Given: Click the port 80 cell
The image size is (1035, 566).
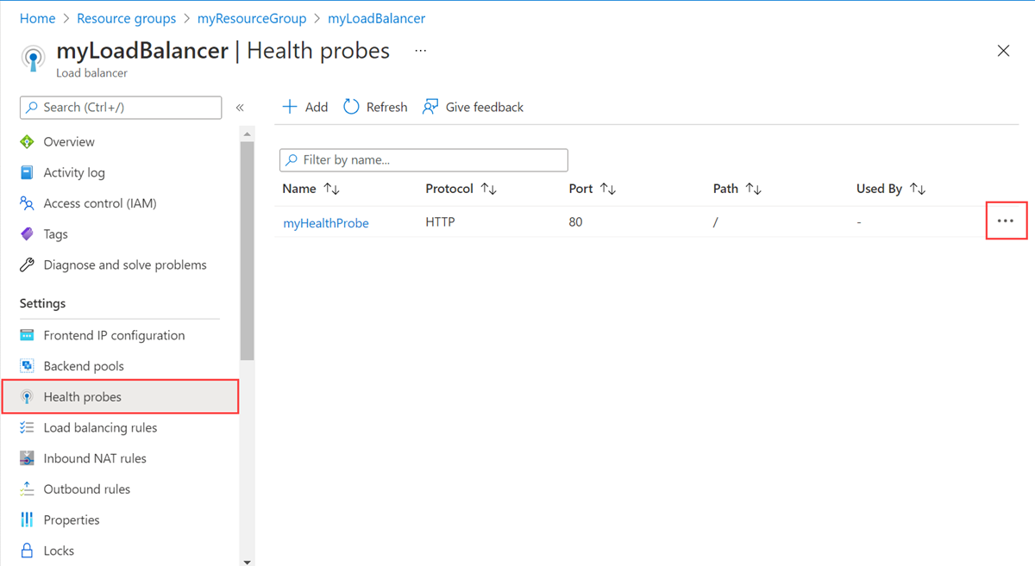Looking at the screenshot, I should tap(575, 222).
